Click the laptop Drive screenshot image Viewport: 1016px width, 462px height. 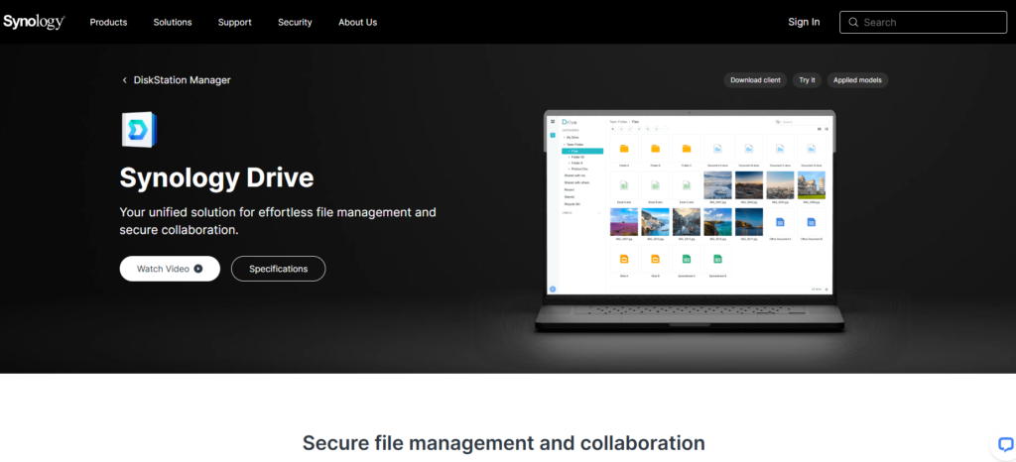[691, 220]
